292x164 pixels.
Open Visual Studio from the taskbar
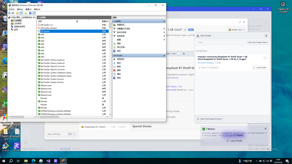coord(48,161)
